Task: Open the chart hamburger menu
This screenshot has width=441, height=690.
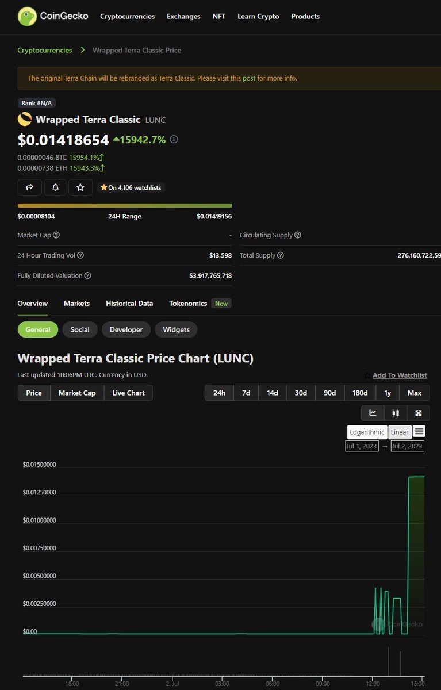Action: tap(419, 431)
